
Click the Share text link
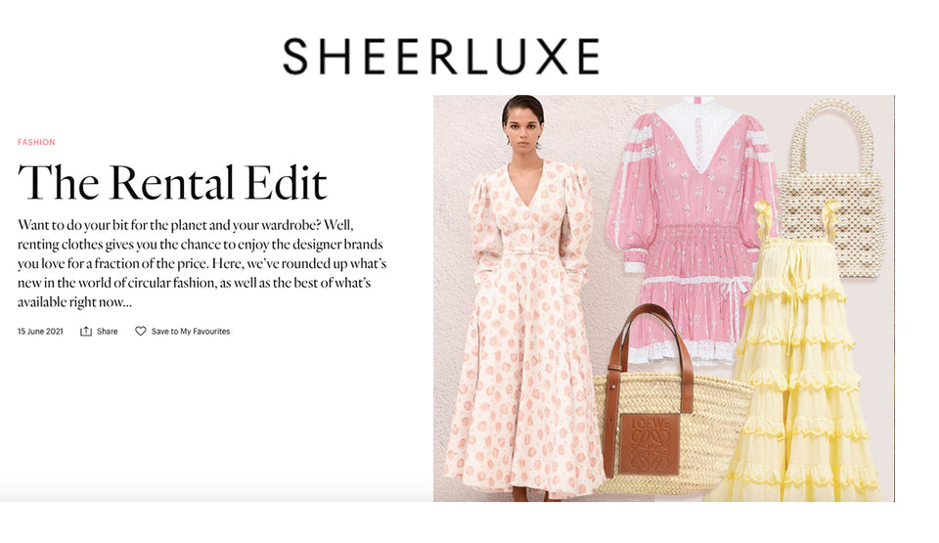[x=108, y=332]
